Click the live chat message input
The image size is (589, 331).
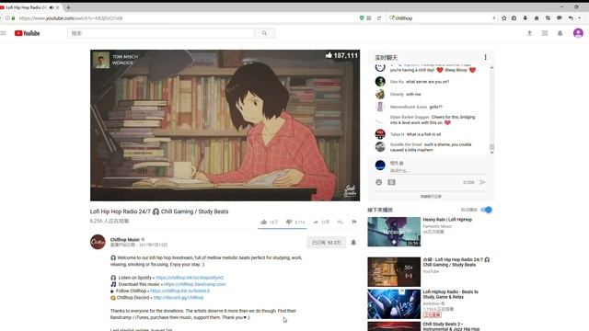[438, 171]
